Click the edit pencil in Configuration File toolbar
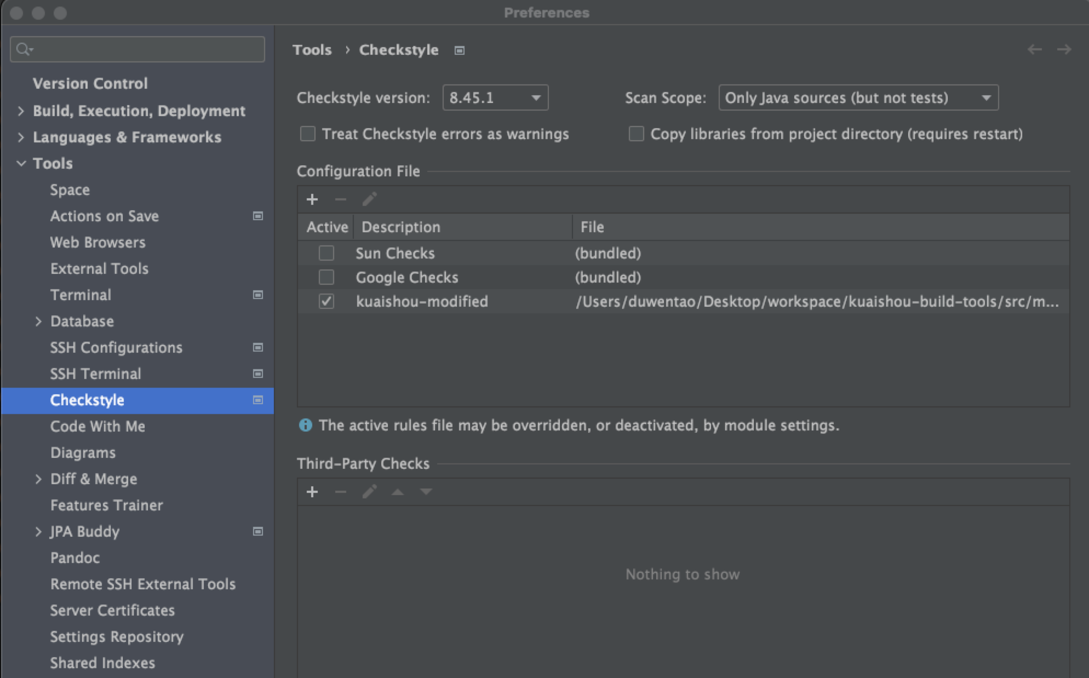 [x=369, y=199]
